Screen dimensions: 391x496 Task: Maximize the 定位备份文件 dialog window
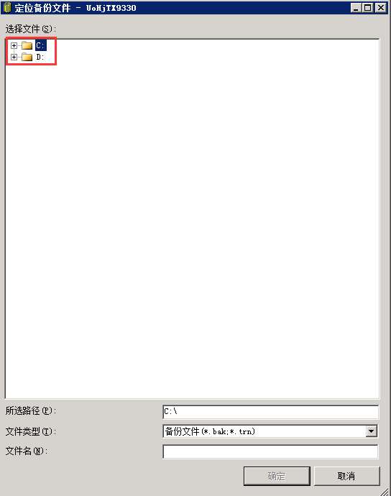[x=368, y=8]
